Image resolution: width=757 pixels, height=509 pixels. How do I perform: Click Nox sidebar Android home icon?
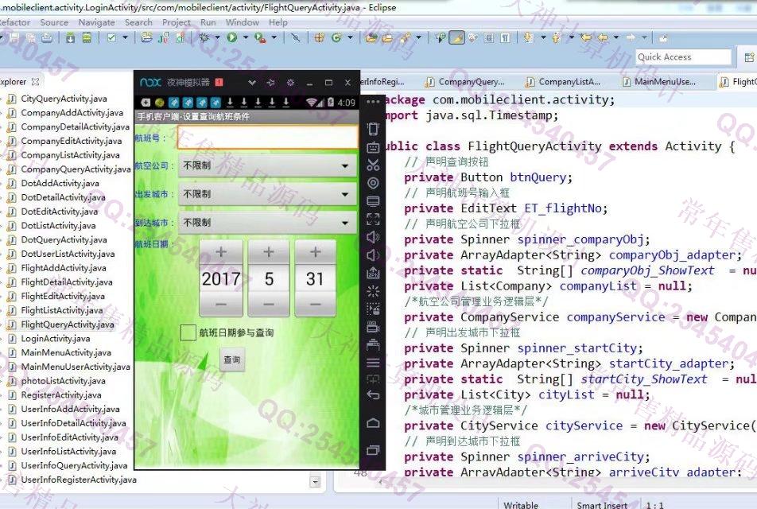click(373, 423)
